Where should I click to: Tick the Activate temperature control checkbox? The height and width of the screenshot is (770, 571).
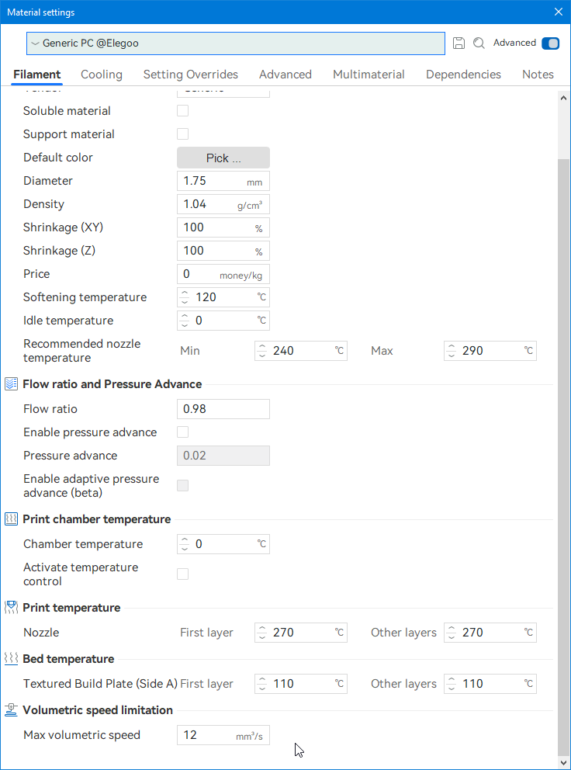183,574
